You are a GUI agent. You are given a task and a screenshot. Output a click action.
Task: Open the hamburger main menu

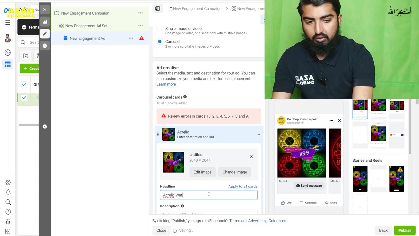click(8, 23)
